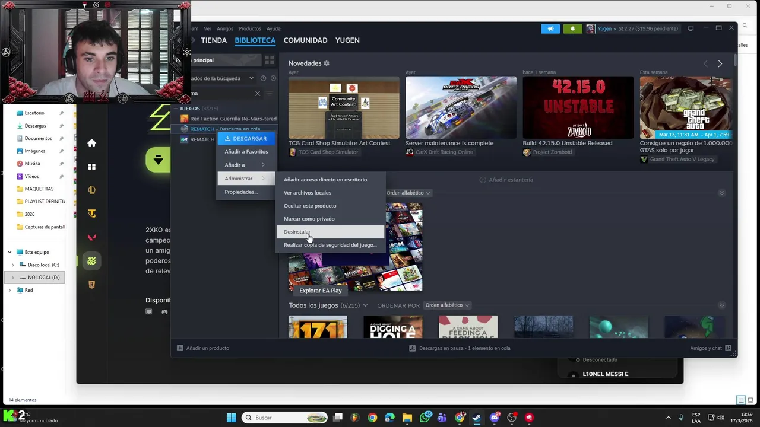Screen dimensions: 760x427
Task: Expand Todos los juegos shelf dropdown
Action: click(365, 305)
